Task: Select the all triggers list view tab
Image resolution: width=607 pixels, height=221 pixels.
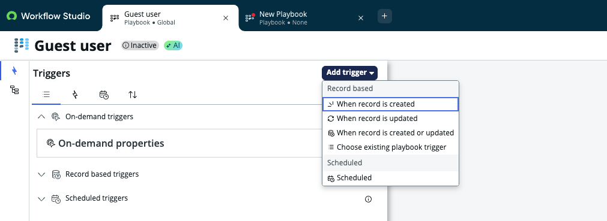Action: pyautogui.click(x=46, y=95)
